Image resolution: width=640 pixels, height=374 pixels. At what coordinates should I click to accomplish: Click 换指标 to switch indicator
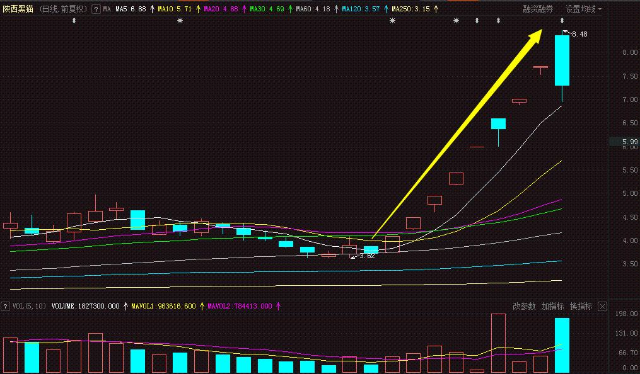tap(581, 307)
